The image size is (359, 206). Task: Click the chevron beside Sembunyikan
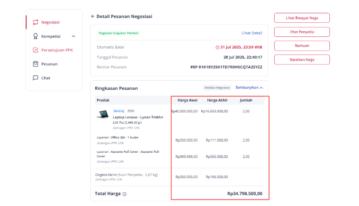[261, 88]
